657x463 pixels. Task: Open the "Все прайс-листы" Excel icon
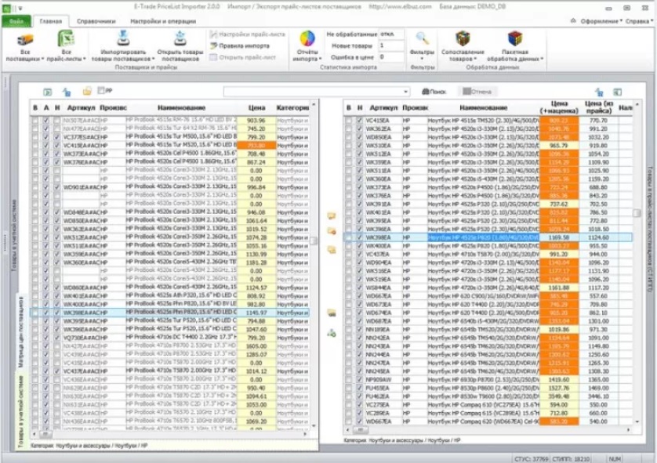tap(66, 41)
